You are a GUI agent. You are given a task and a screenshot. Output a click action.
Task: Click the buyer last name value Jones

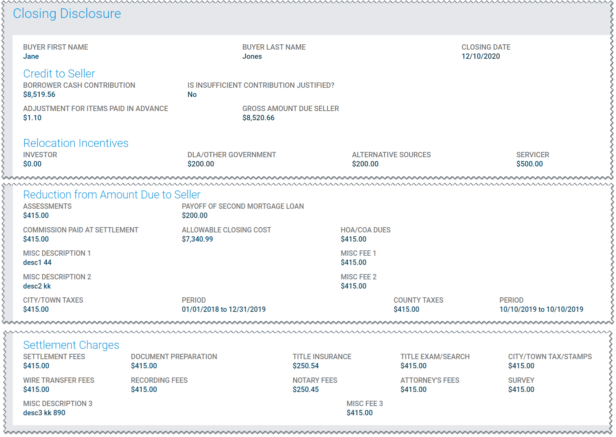click(252, 56)
